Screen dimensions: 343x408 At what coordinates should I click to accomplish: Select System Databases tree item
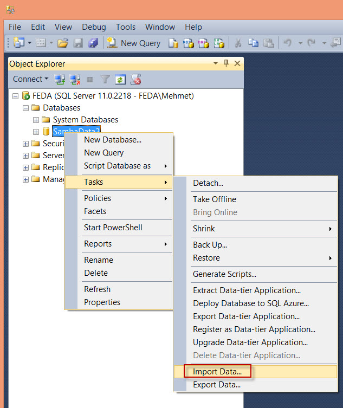pos(86,120)
